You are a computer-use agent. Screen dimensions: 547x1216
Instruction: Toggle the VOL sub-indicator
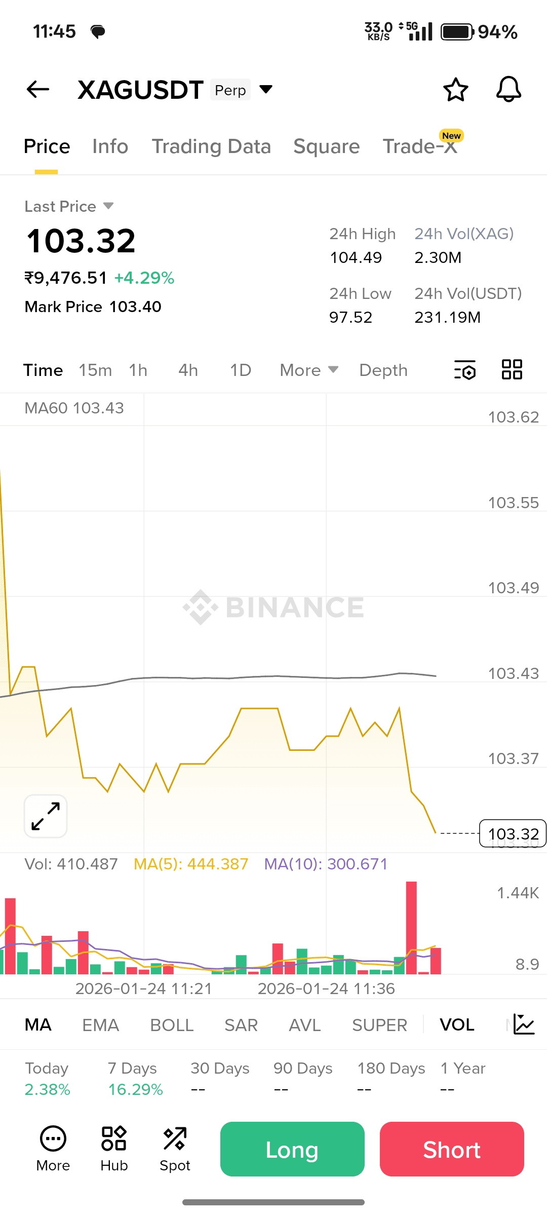(457, 1025)
